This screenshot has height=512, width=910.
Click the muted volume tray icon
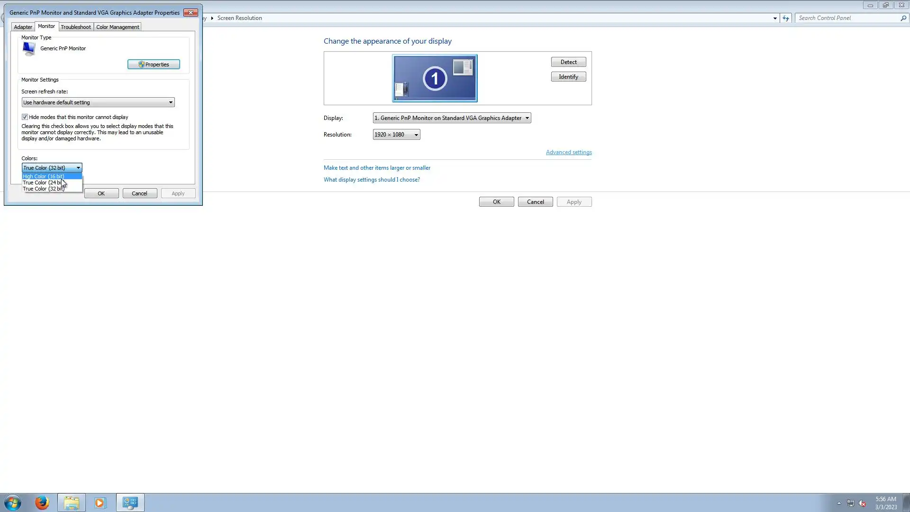(862, 503)
